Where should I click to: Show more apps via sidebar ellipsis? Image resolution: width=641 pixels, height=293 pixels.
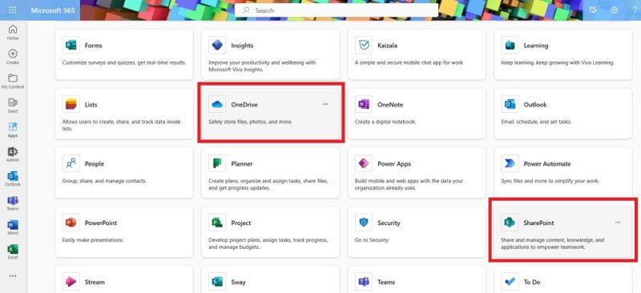pos(13,276)
